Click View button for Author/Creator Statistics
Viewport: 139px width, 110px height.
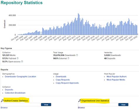pos(46,105)
